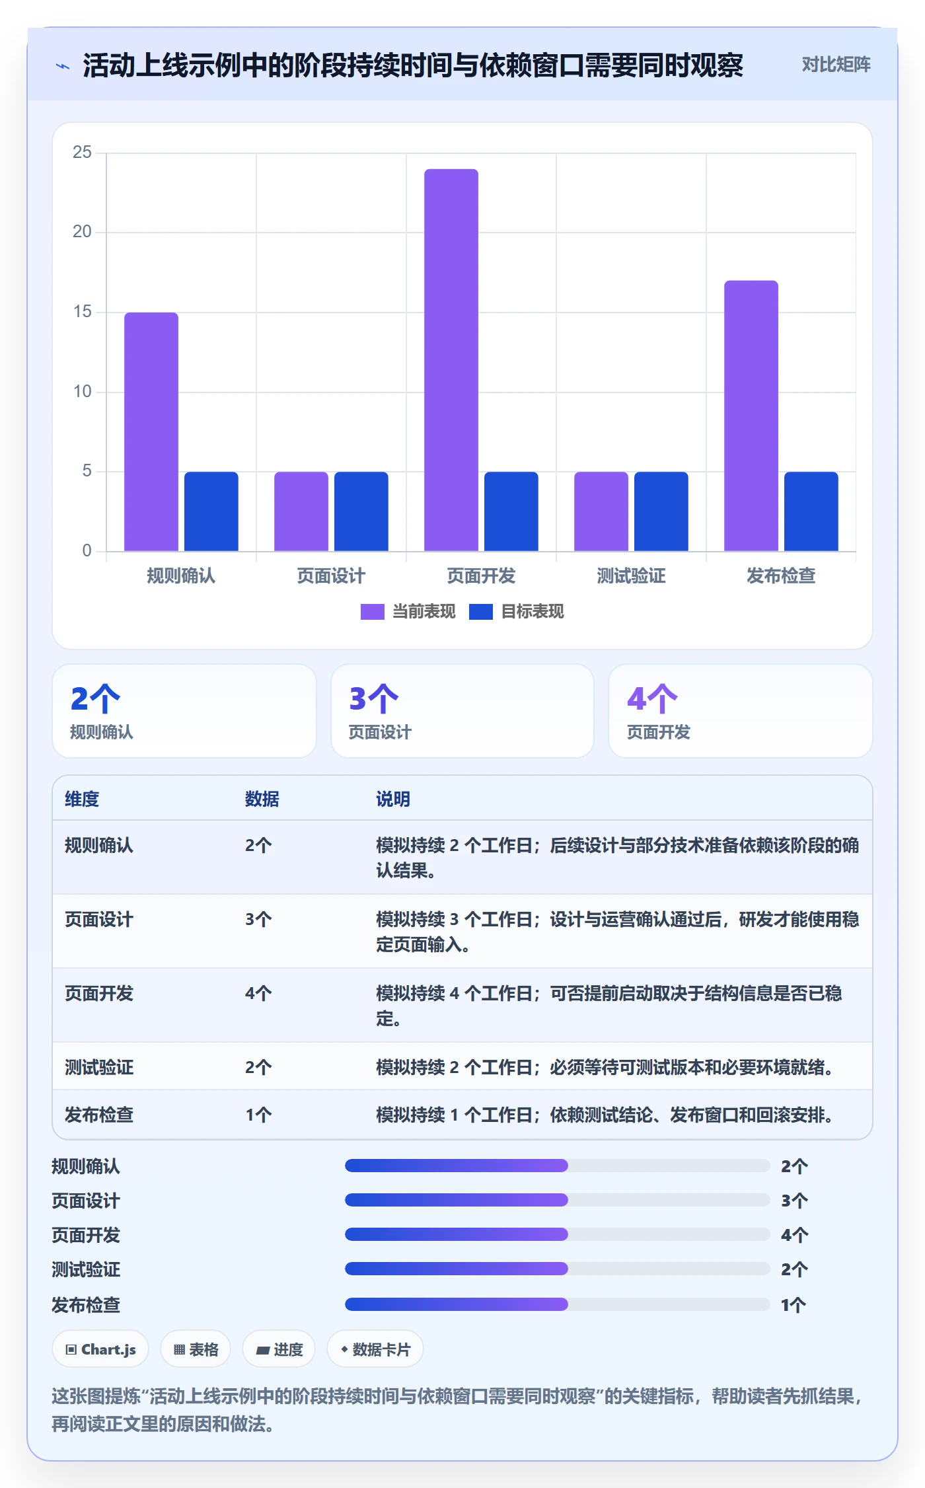Open the 3个 页面设计 data card
The height and width of the screenshot is (1488, 925).
462,711
